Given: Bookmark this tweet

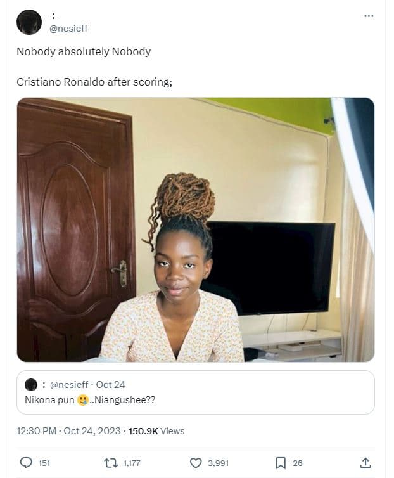Looking at the screenshot, I should [281, 463].
